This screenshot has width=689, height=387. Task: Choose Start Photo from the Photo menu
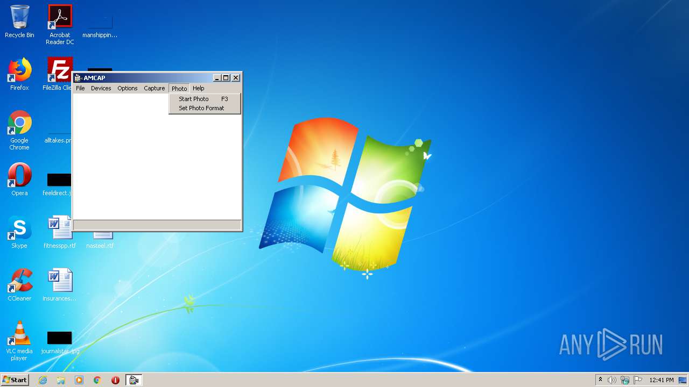coord(205,99)
